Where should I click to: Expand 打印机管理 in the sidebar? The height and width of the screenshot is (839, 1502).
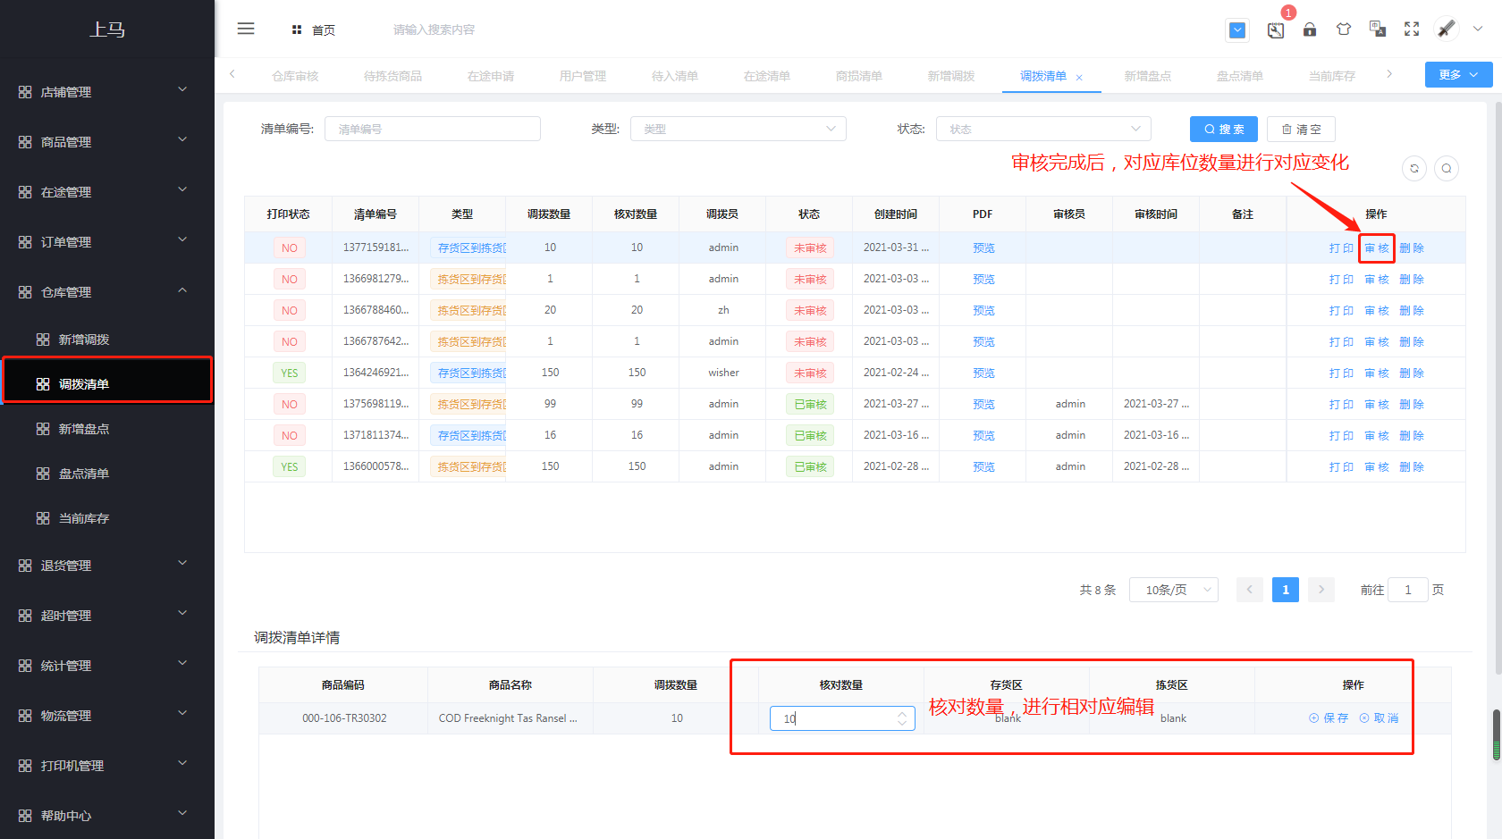(x=107, y=766)
